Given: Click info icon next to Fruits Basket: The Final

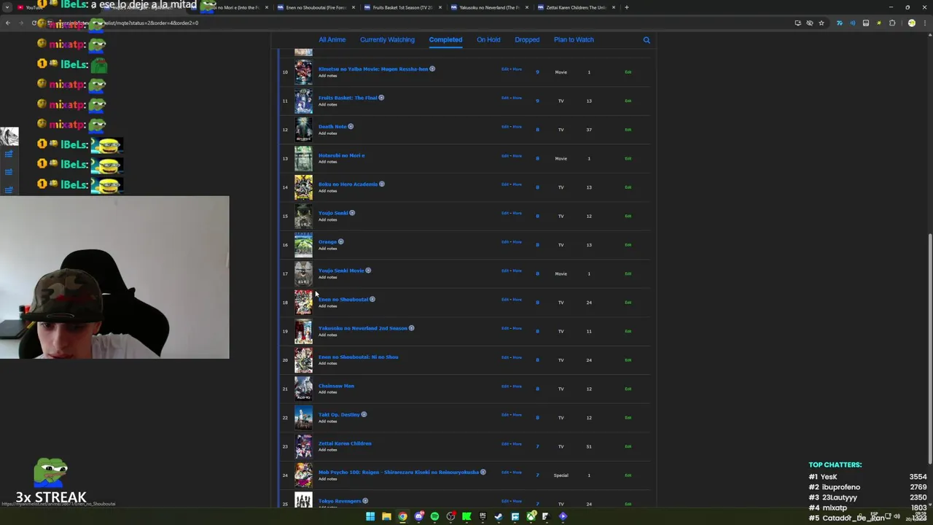Looking at the screenshot, I should 381,98.
